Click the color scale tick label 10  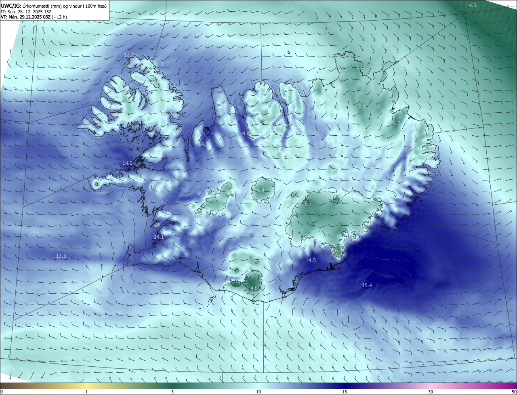point(258,392)
